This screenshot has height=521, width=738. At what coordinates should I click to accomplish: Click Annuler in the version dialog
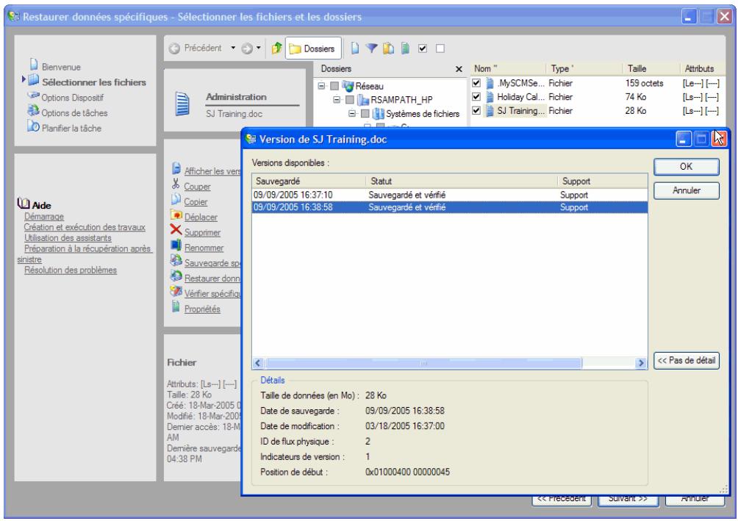tap(687, 190)
